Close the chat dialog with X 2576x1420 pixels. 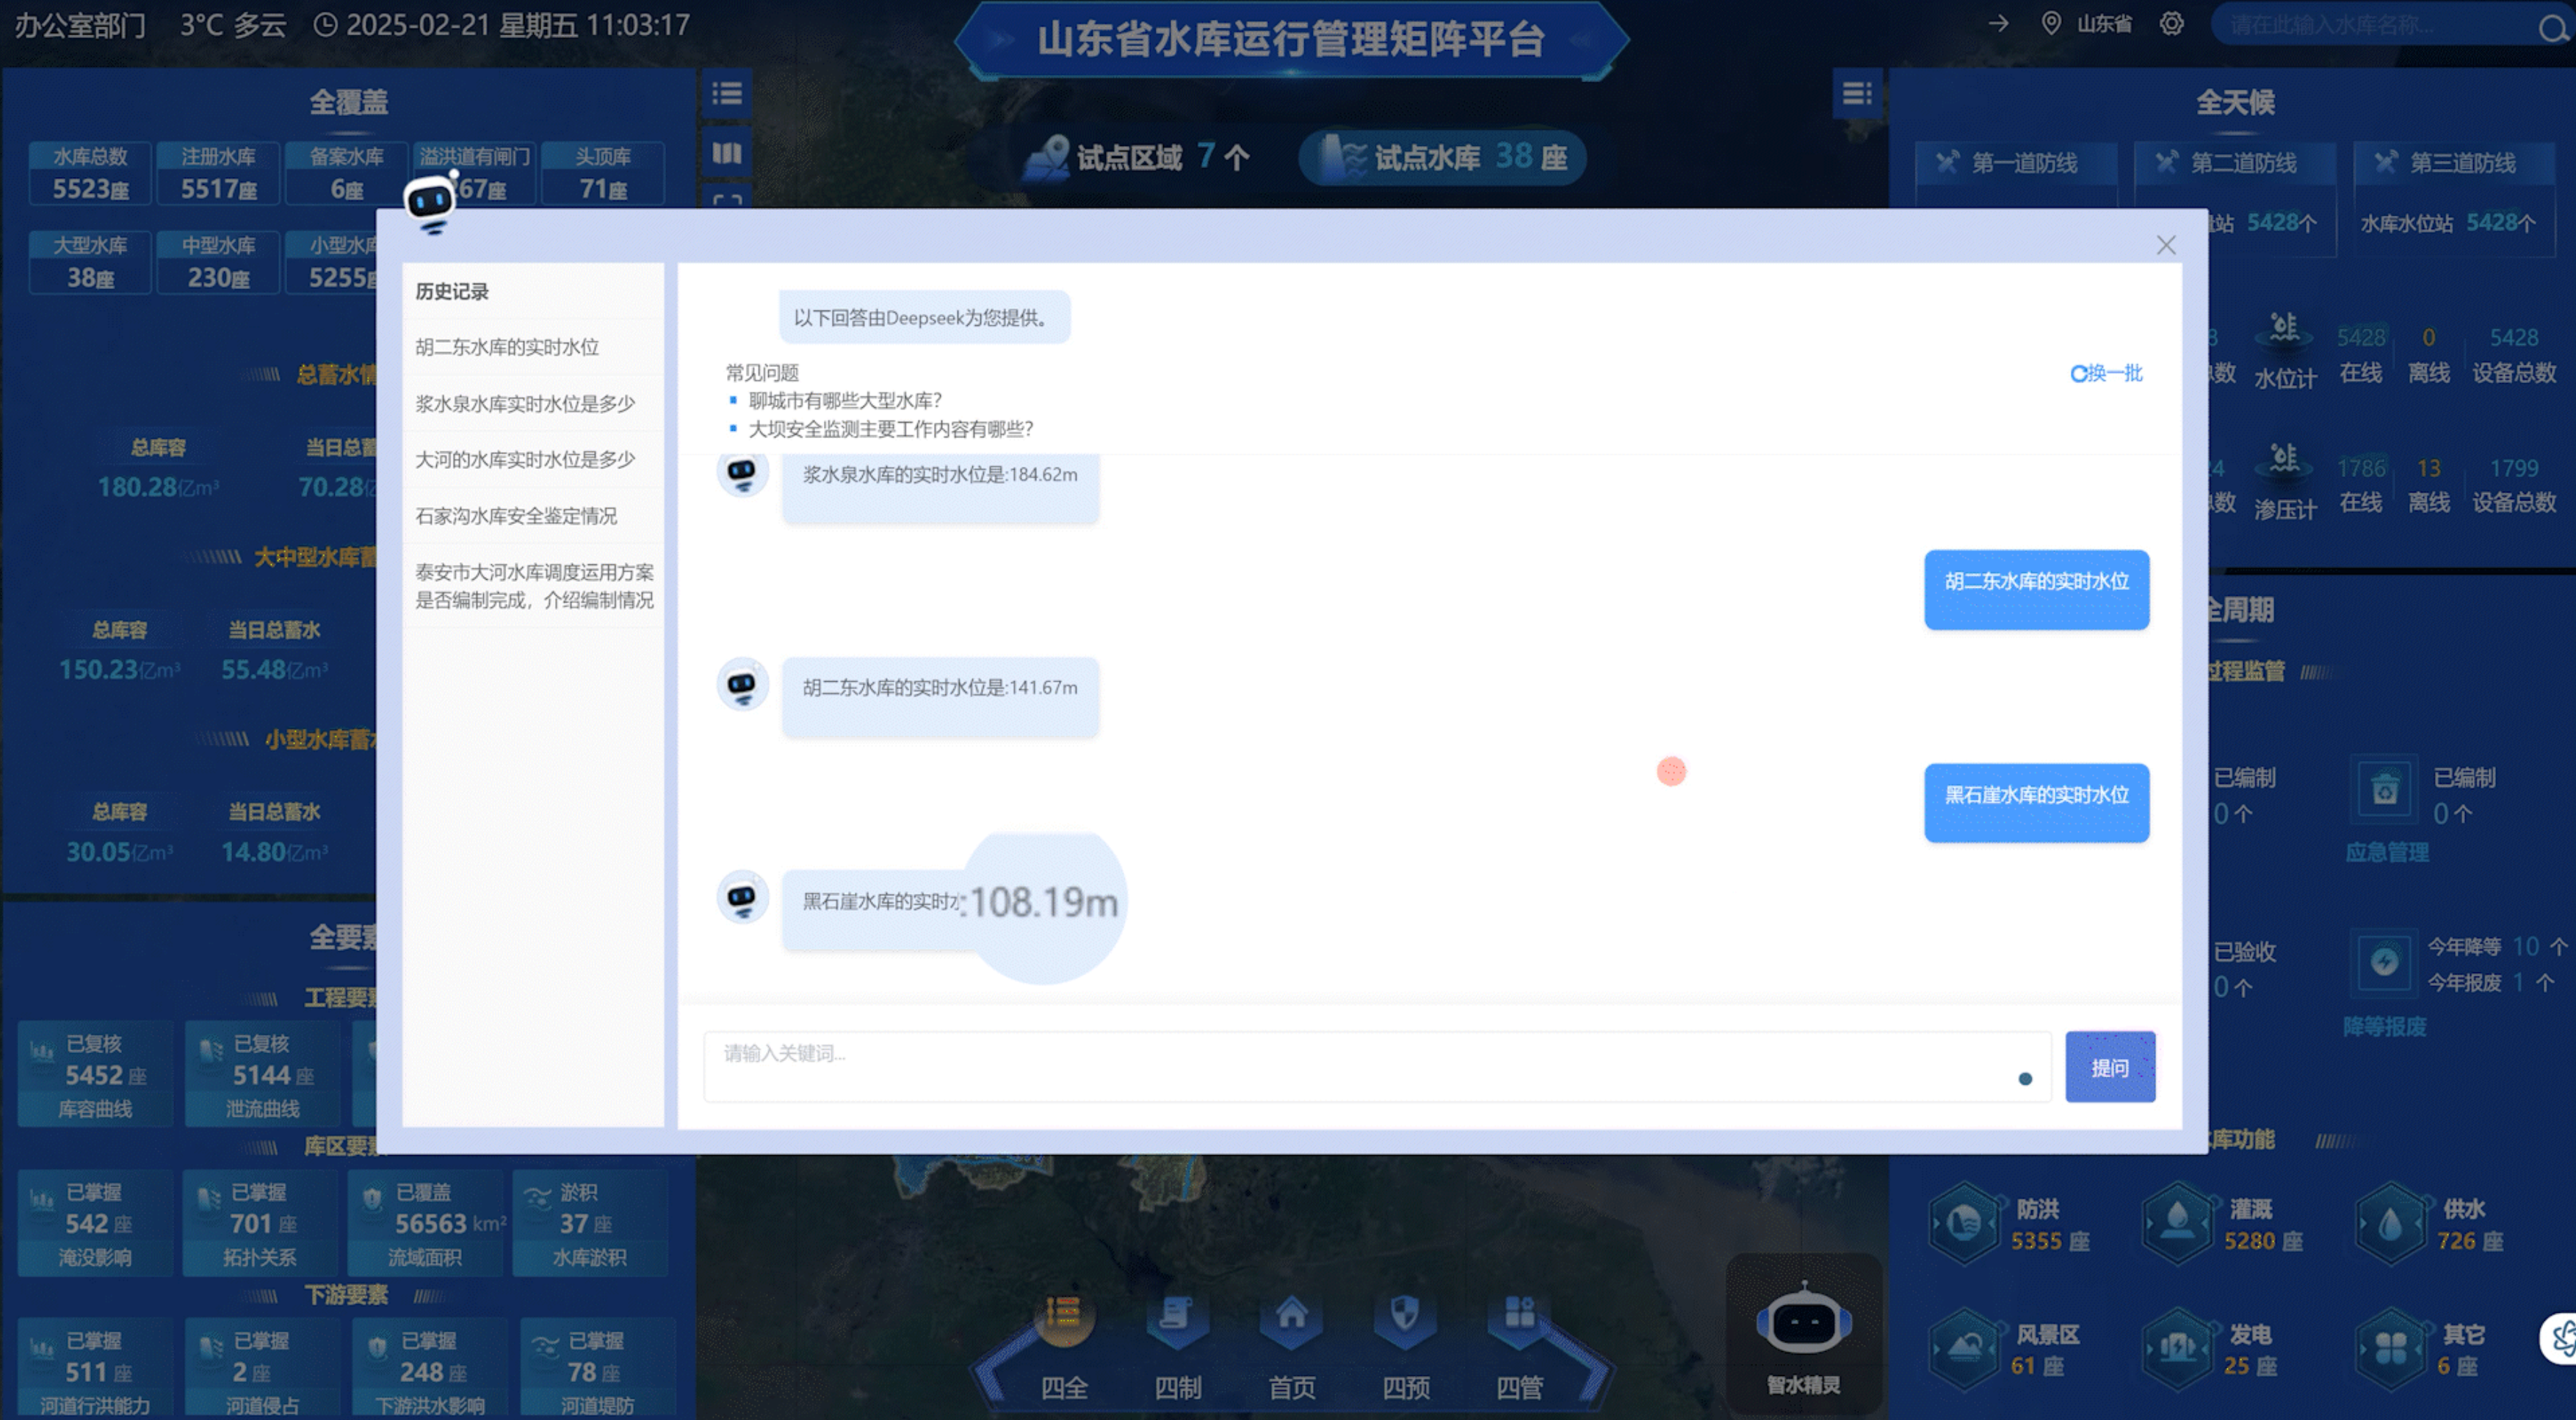coord(2166,245)
